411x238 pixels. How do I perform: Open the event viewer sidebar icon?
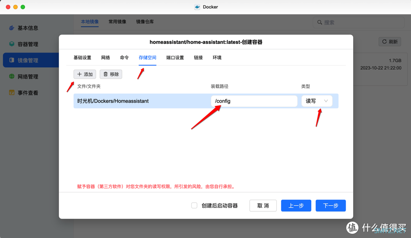(x=12, y=93)
